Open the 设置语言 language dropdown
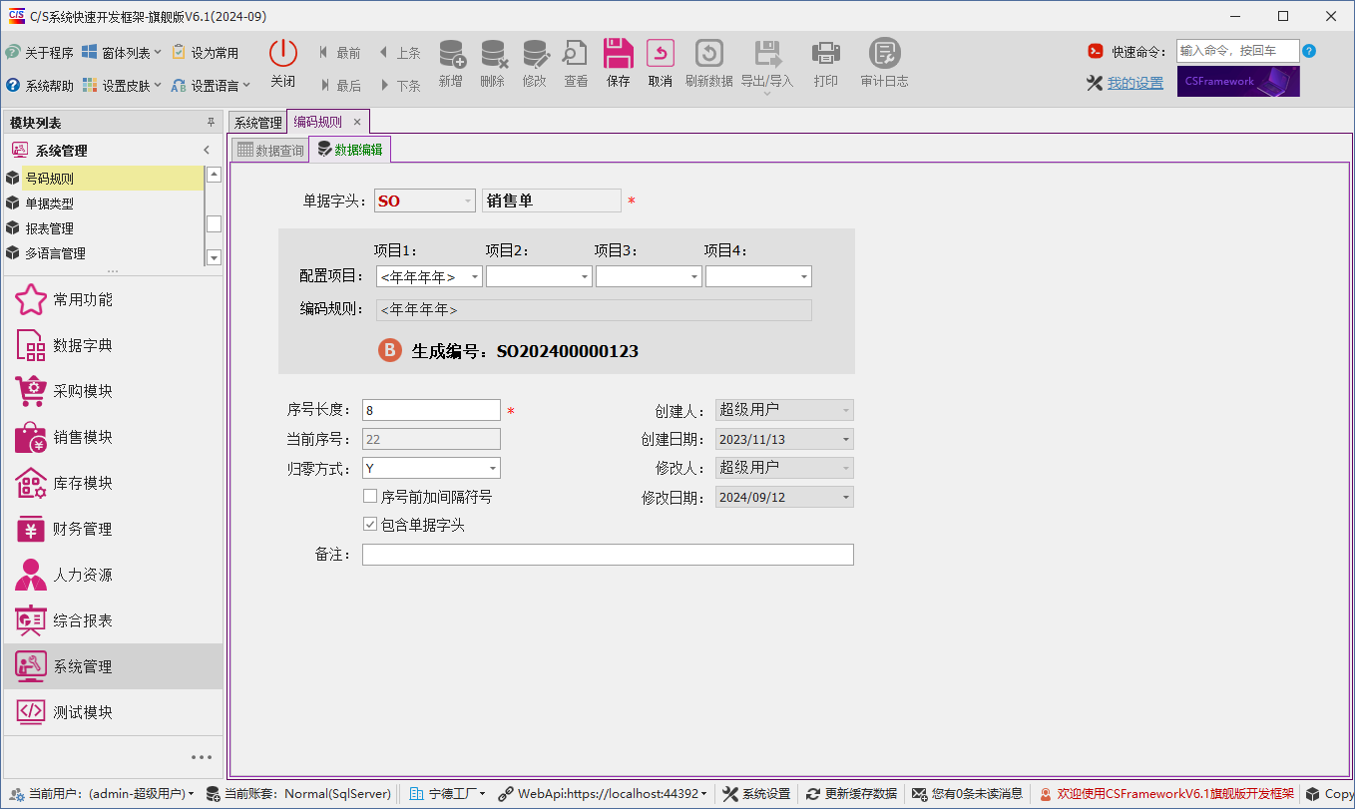This screenshot has height=809, width=1355. (211, 86)
